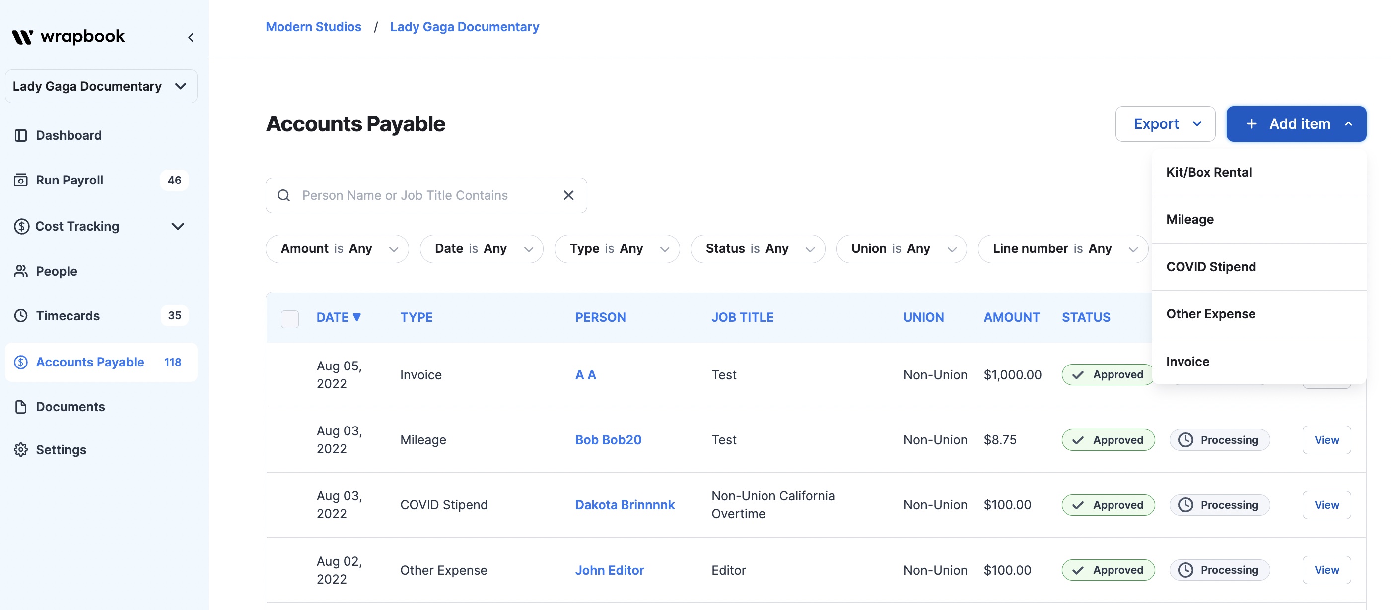1391x610 pixels.
Task: Open the Type is Any filter
Action: click(x=617, y=248)
